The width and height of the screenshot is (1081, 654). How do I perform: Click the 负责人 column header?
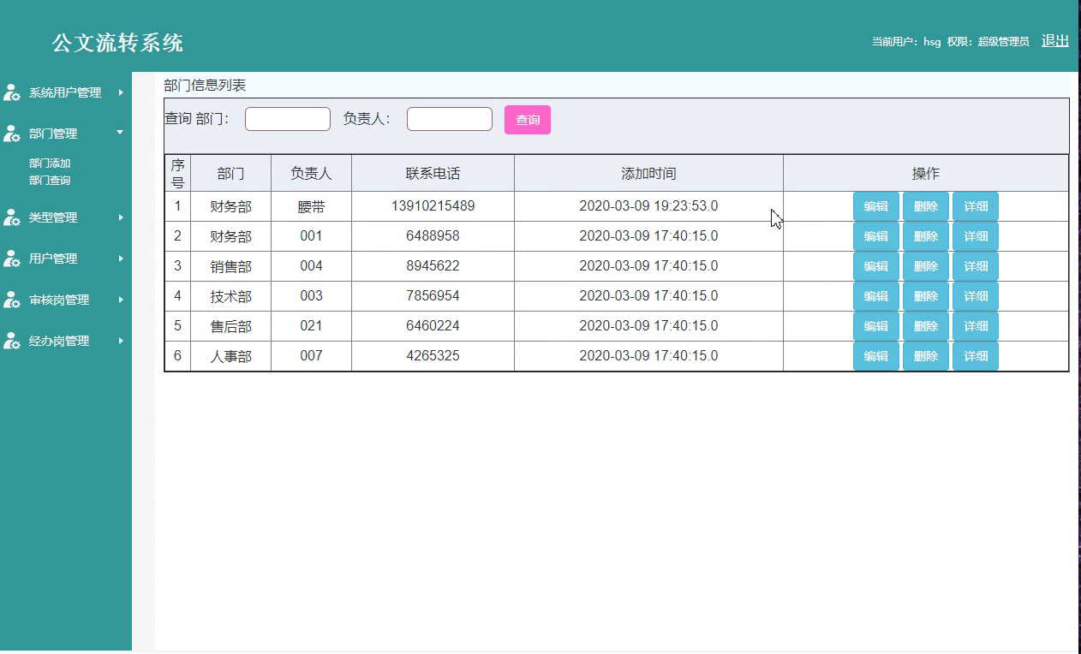[311, 173]
